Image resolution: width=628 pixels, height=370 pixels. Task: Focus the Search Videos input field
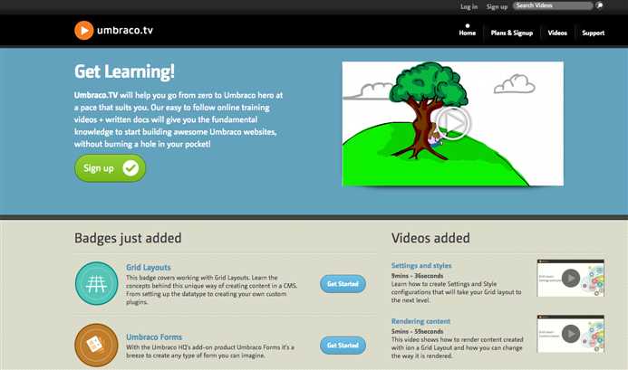click(x=553, y=5)
